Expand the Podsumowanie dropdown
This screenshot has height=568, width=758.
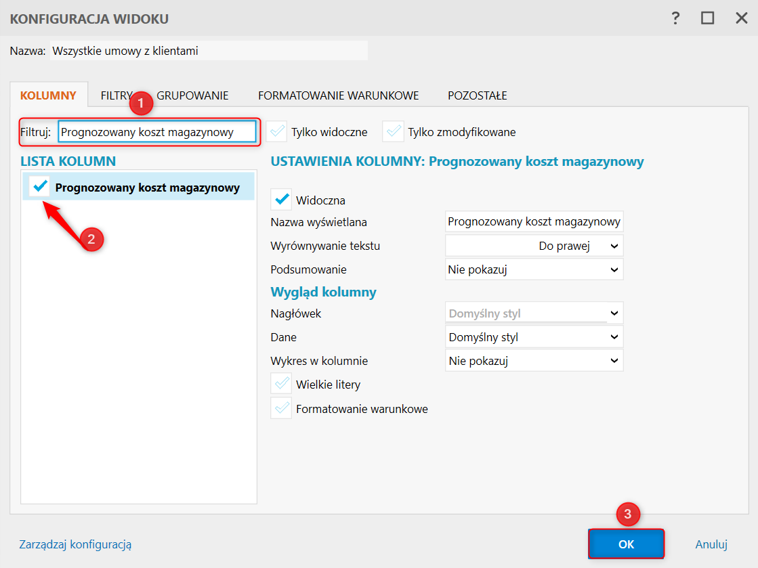[x=534, y=269]
